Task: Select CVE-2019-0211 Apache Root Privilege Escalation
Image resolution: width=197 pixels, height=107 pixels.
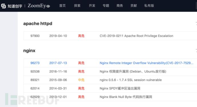Action: point(136,36)
